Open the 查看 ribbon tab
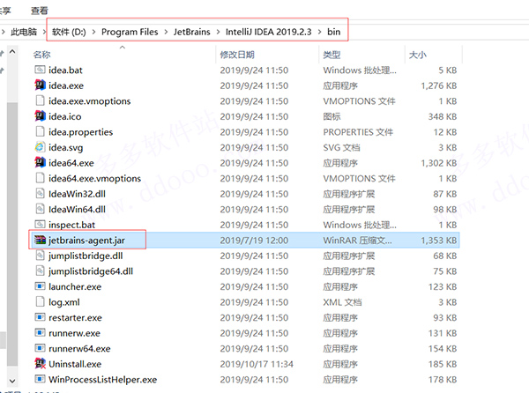 pyautogui.click(x=40, y=11)
